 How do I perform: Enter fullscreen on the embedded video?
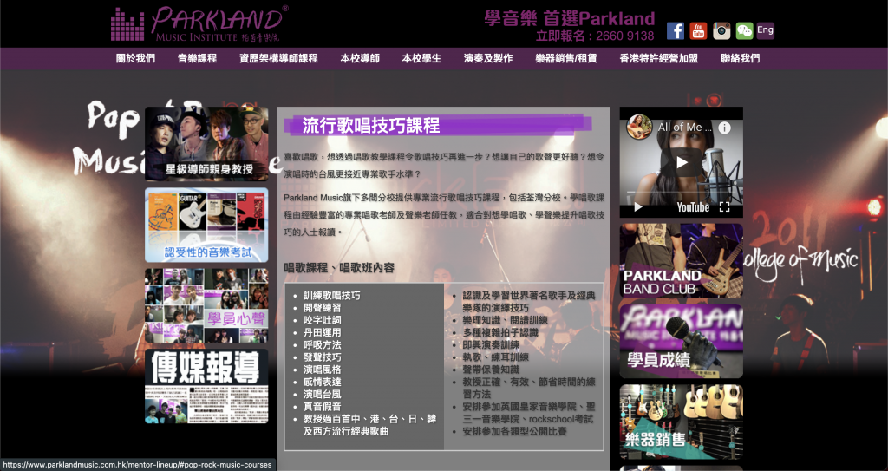(724, 207)
